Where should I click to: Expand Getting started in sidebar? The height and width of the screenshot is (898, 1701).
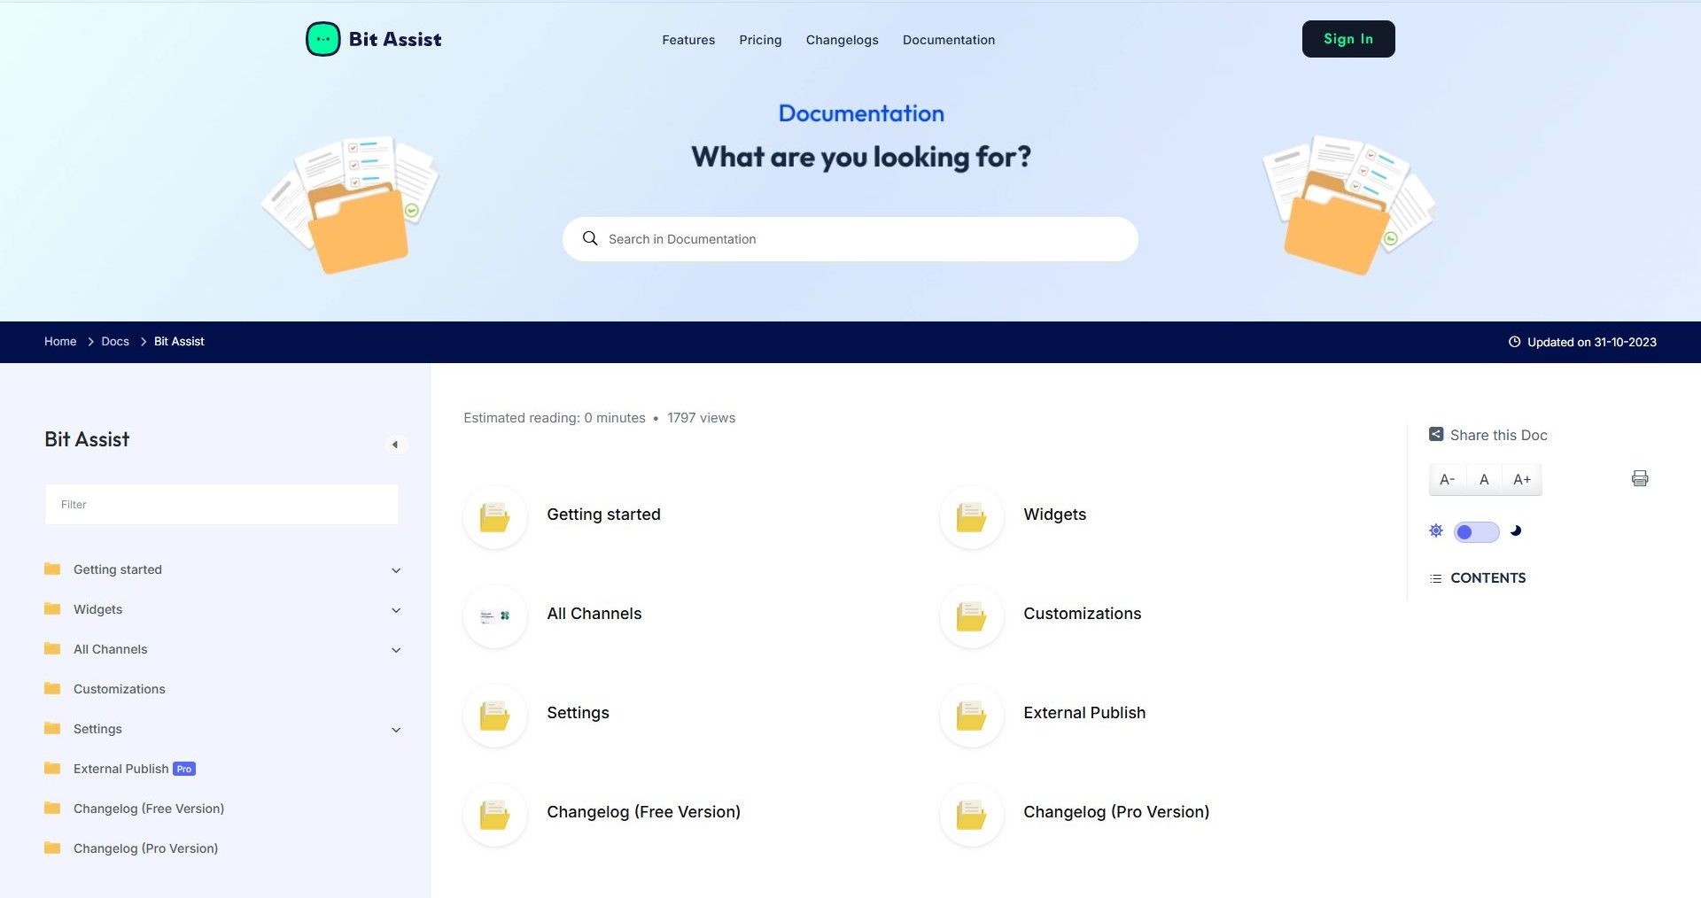(396, 570)
